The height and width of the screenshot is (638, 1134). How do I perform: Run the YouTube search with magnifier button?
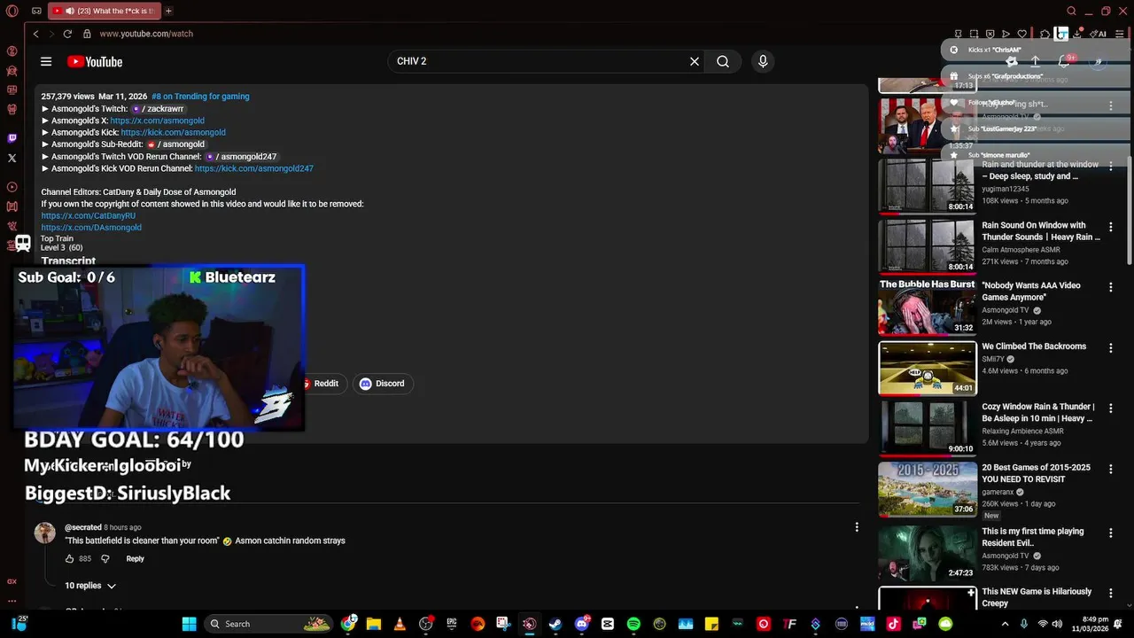coord(723,61)
